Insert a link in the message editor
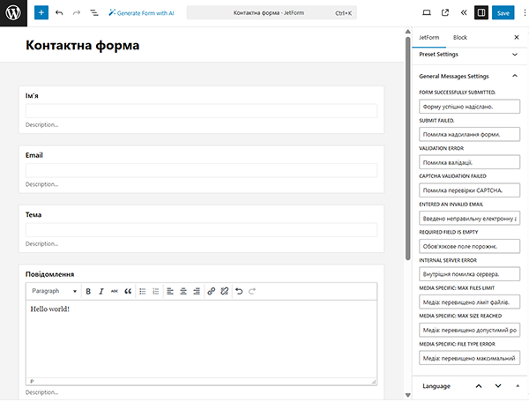This screenshot has height=402, width=529. [x=212, y=292]
